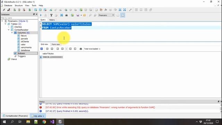The width and height of the screenshot is (222, 125).
Task: Click the Import icon with inward arrows
Action: point(120,10)
